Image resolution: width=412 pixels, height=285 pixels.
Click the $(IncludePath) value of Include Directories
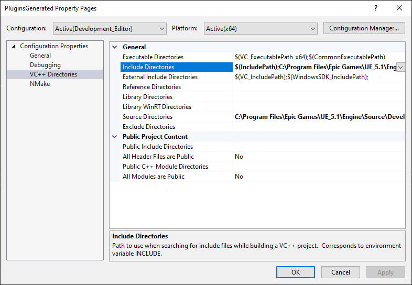pos(315,67)
